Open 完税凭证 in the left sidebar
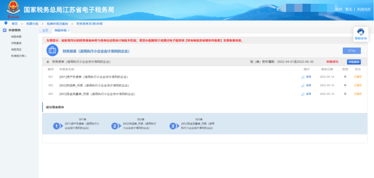Image resolution: width=374 pixels, height=178 pixels. point(16,50)
